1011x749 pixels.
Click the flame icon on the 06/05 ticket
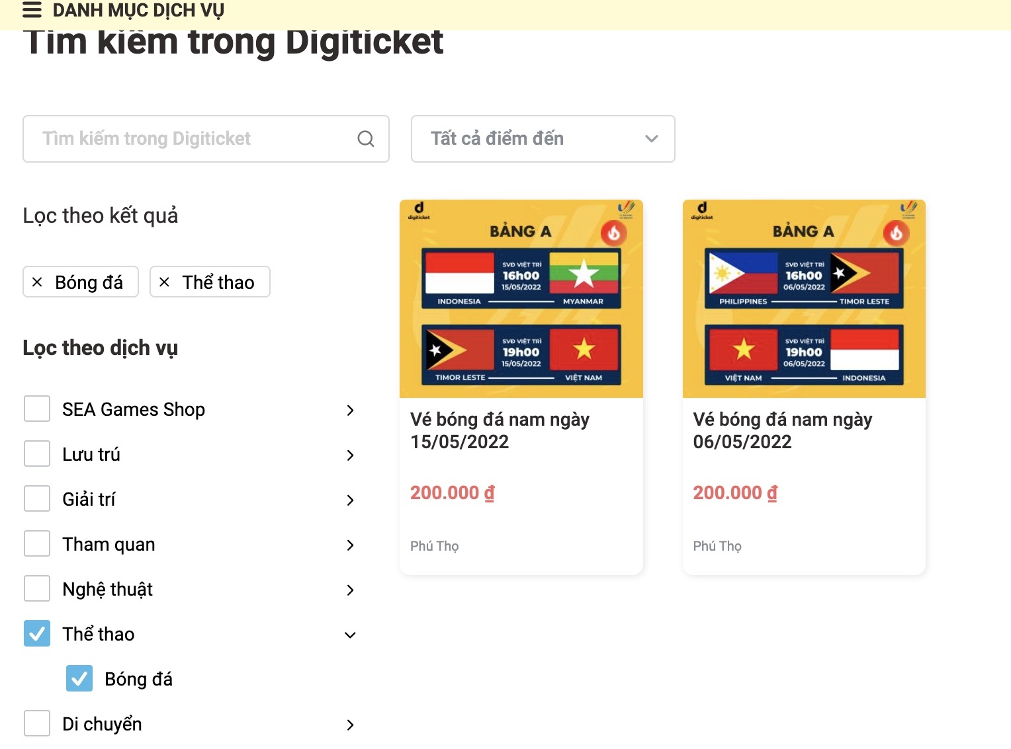pyautogui.click(x=897, y=233)
